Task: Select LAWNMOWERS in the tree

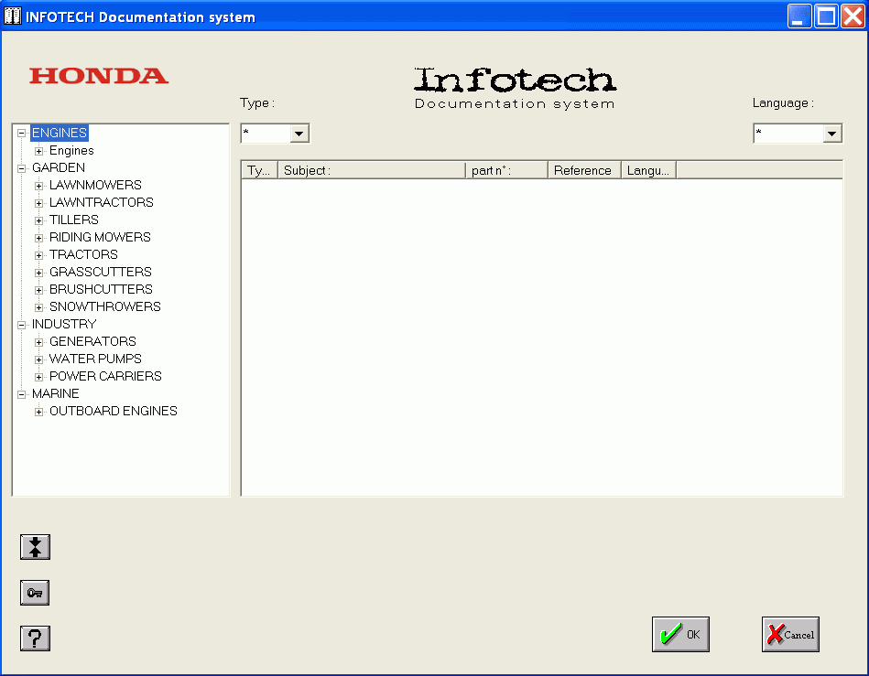Action: pos(95,185)
